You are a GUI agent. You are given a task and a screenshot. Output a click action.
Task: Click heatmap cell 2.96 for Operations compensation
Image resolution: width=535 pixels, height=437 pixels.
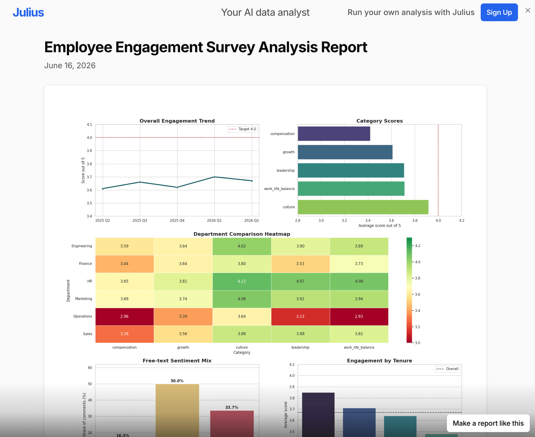[125, 317]
